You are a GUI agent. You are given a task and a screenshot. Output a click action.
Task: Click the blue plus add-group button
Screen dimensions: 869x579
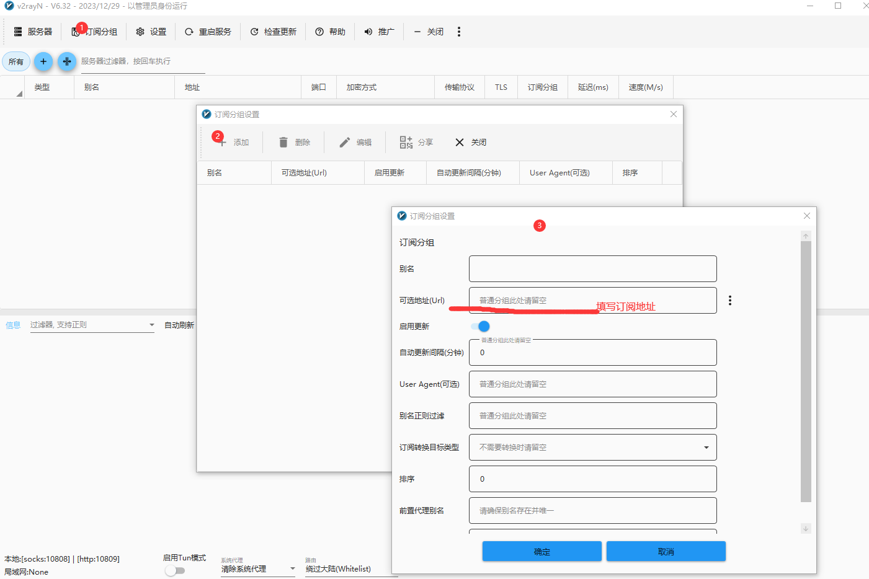(43, 61)
